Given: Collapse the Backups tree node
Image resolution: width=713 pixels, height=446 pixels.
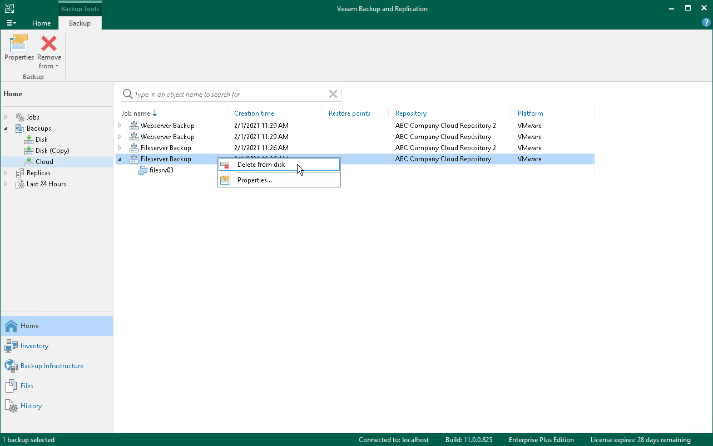Looking at the screenshot, I should click(x=7, y=128).
